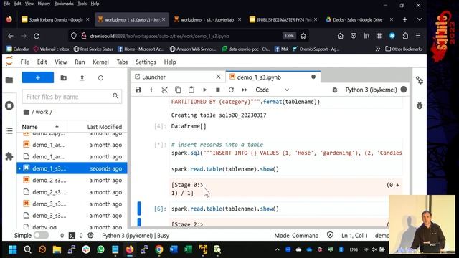Open Excel from the taskbar
Image resolution: width=459 pixels, height=258 pixels.
pyautogui.click(x=188, y=249)
